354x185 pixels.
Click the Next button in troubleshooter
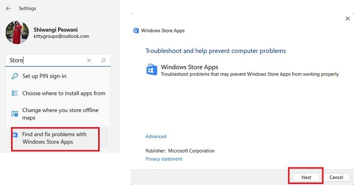tap(306, 177)
